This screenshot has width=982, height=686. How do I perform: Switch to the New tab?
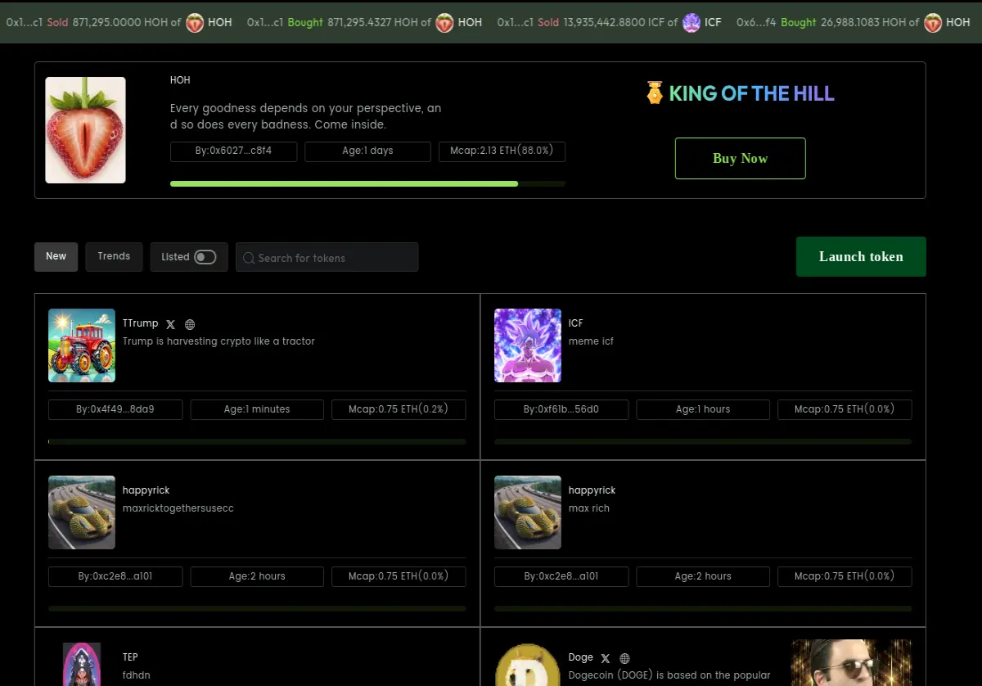click(56, 256)
